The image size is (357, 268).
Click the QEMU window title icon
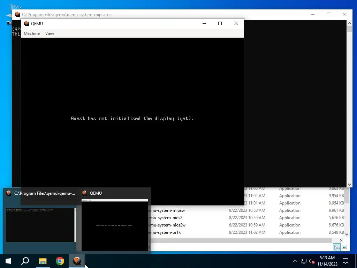(26, 23)
